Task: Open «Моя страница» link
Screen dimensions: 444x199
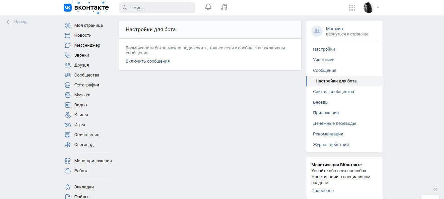Action: tap(89, 25)
